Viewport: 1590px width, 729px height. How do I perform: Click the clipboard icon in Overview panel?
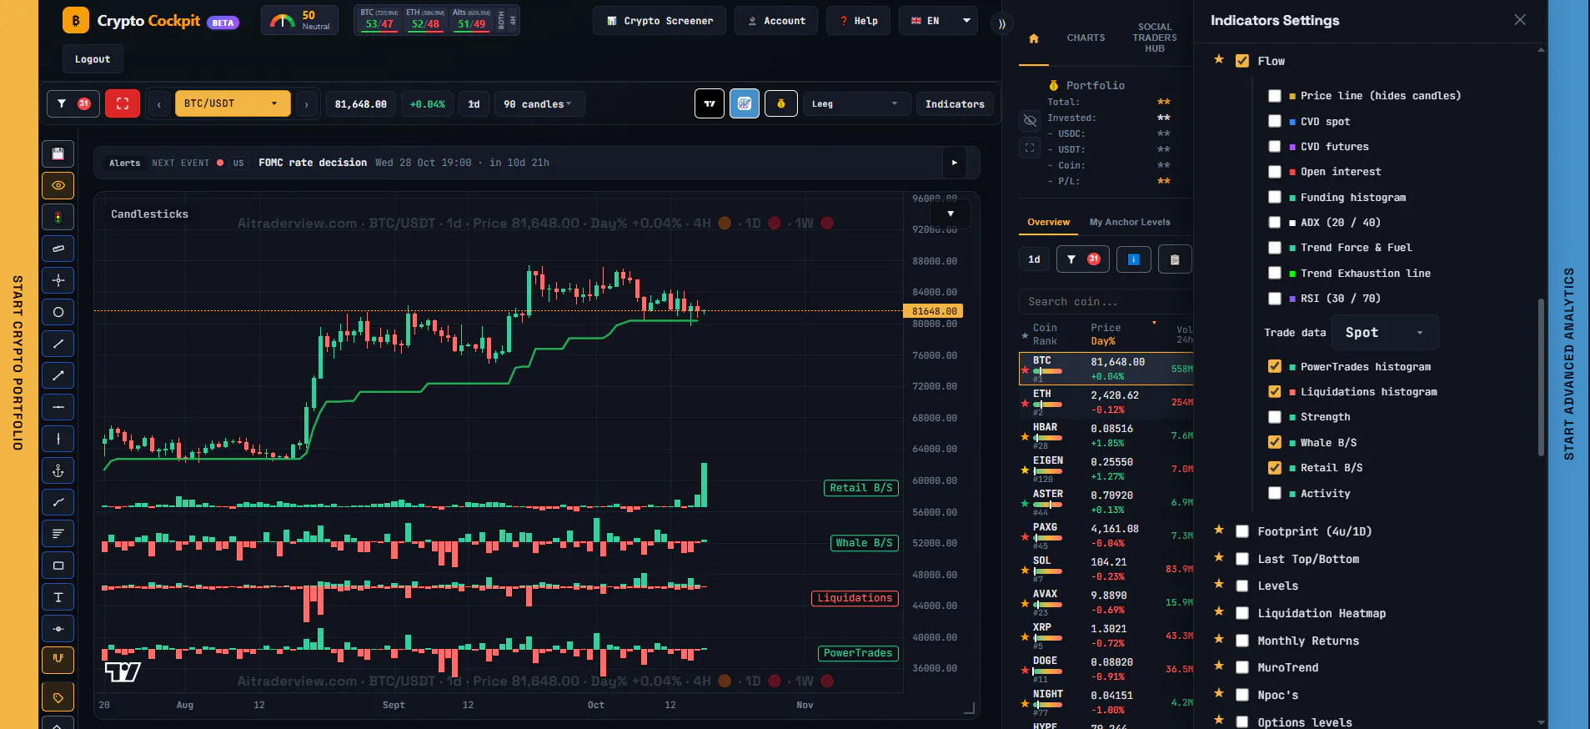[1175, 259]
